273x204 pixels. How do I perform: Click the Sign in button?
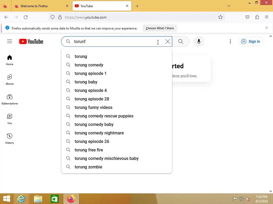(x=251, y=41)
